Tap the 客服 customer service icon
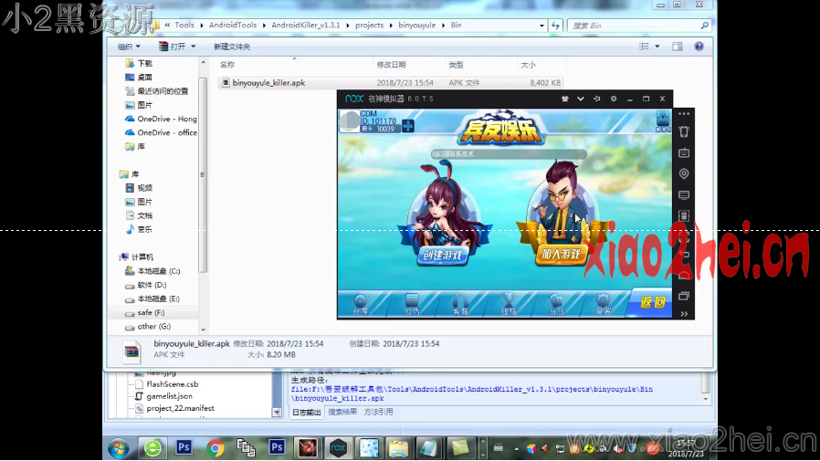The width and height of the screenshot is (820, 461). tap(460, 304)
